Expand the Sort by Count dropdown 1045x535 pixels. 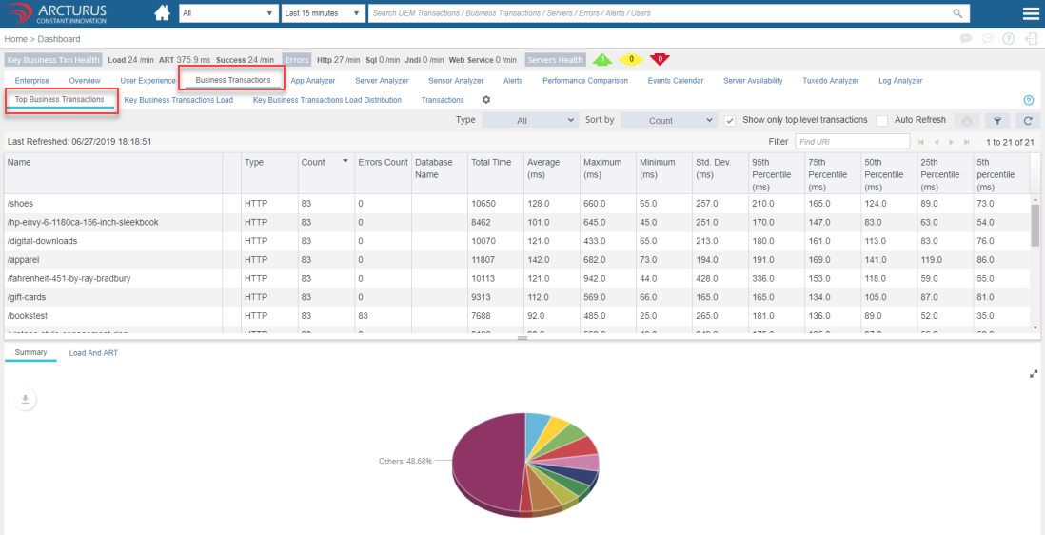667,121
